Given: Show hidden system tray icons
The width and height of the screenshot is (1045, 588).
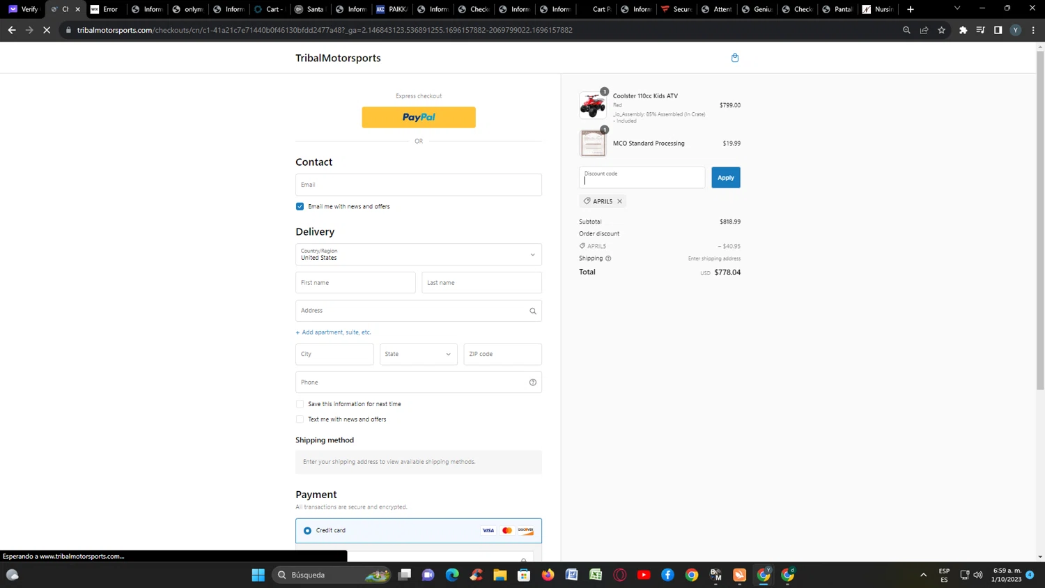Looking at the screenshot, I should pos(924,575).
